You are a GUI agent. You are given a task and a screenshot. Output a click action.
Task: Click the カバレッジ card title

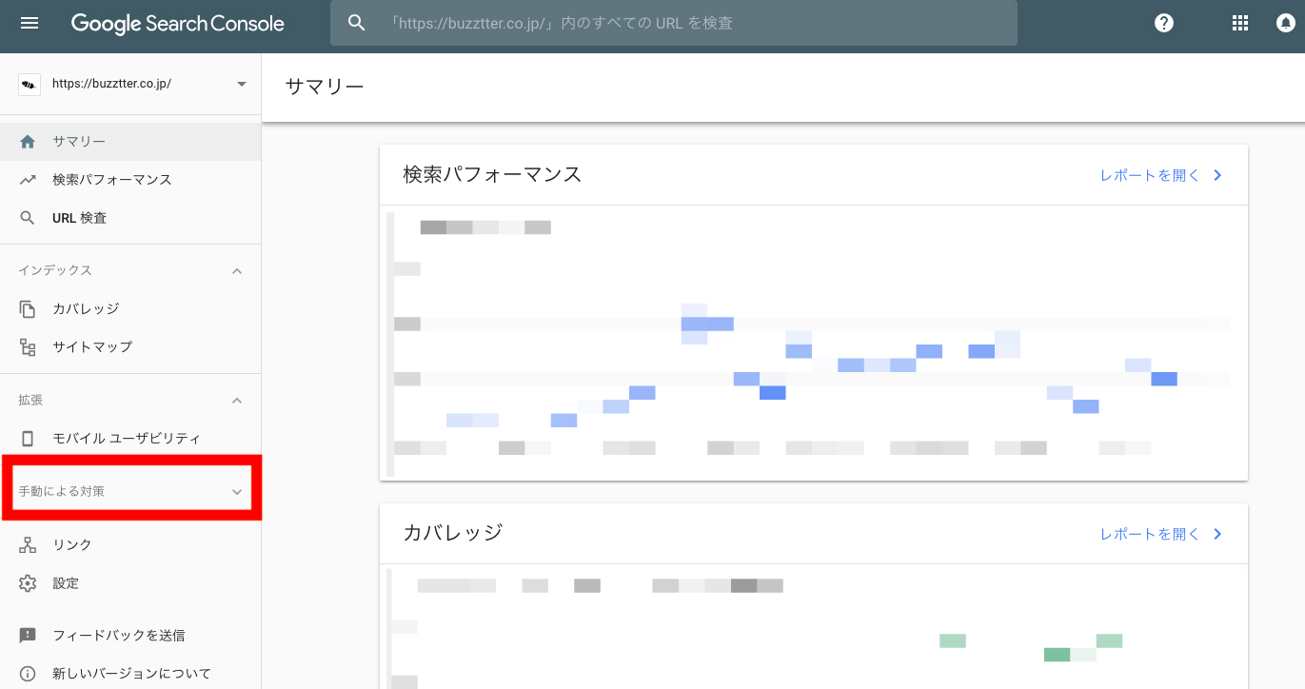[452, 533]
